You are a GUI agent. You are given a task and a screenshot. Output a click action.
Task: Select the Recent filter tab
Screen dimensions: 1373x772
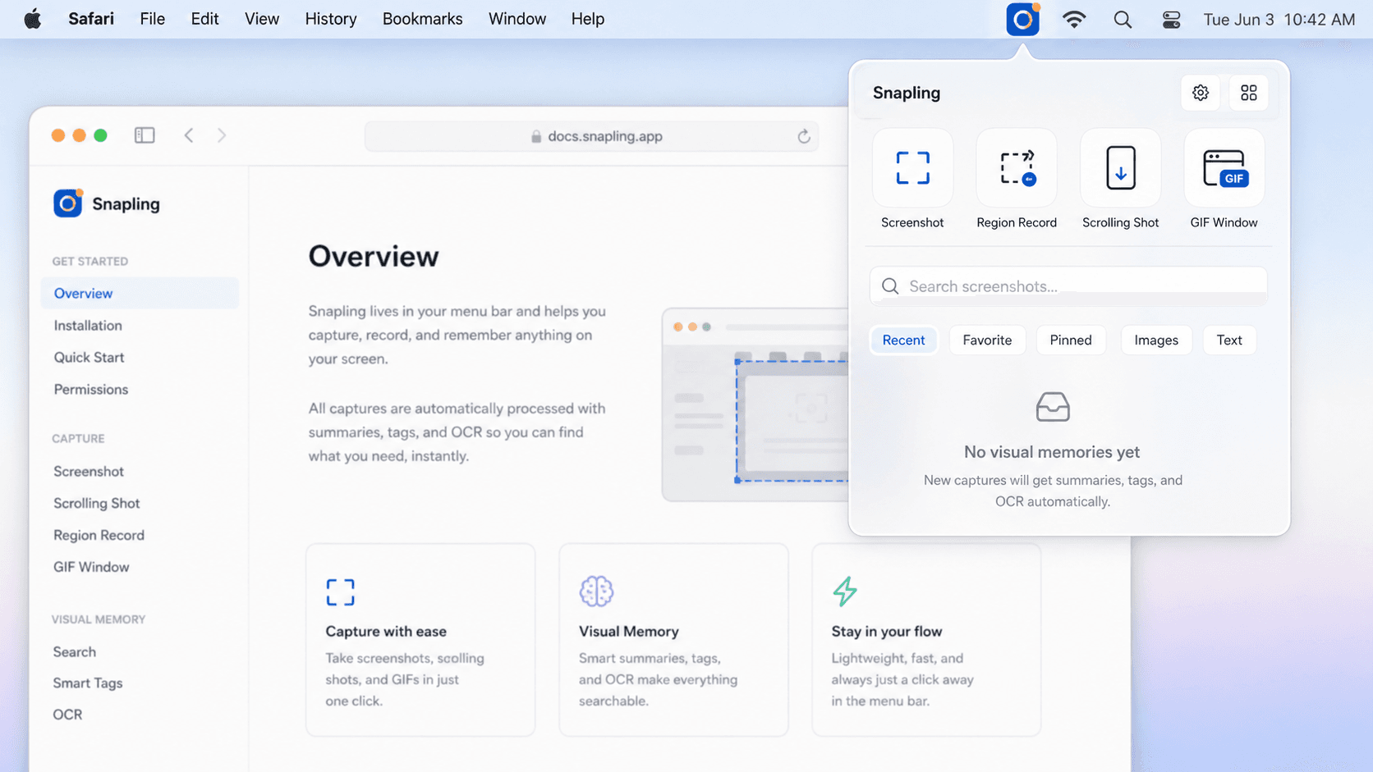click(x=903, y=340)
